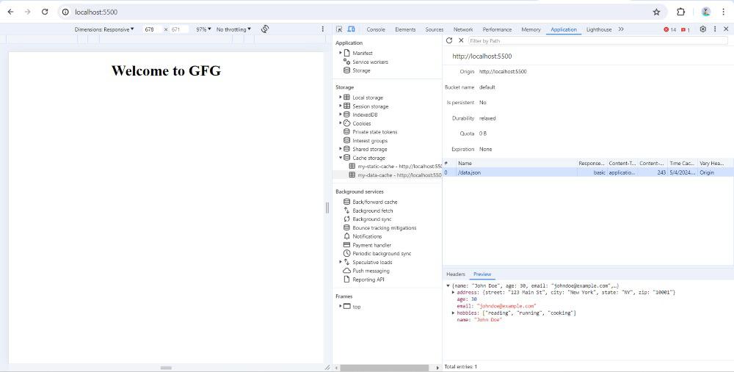Bookmark this page with the star icon
The height and width of the screenshot is (372, 734).
pos(656,12)
